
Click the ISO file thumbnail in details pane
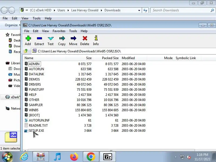coord(11,137)
